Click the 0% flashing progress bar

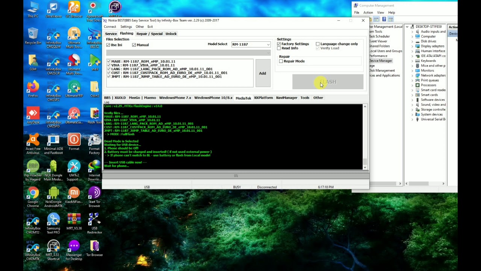pyautogui.click(x=236, y=176)
